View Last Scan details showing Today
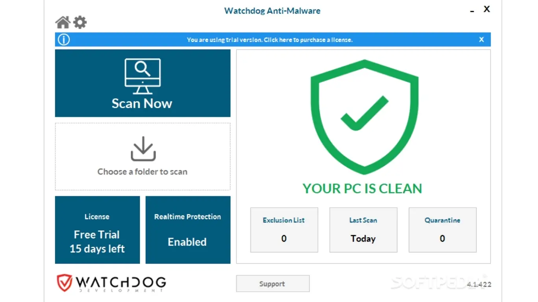538x302 pixels. (x=363, y=230)
